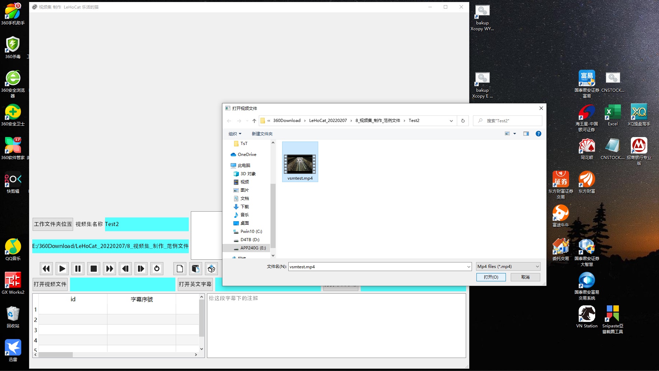Click the 打开(O) button

pyautogui.click(x=491, y=277)
